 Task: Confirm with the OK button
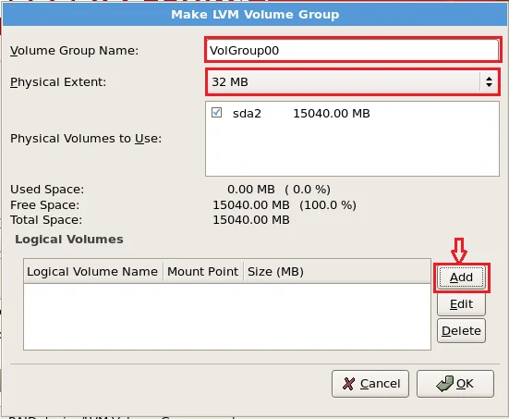pos(455,384)
